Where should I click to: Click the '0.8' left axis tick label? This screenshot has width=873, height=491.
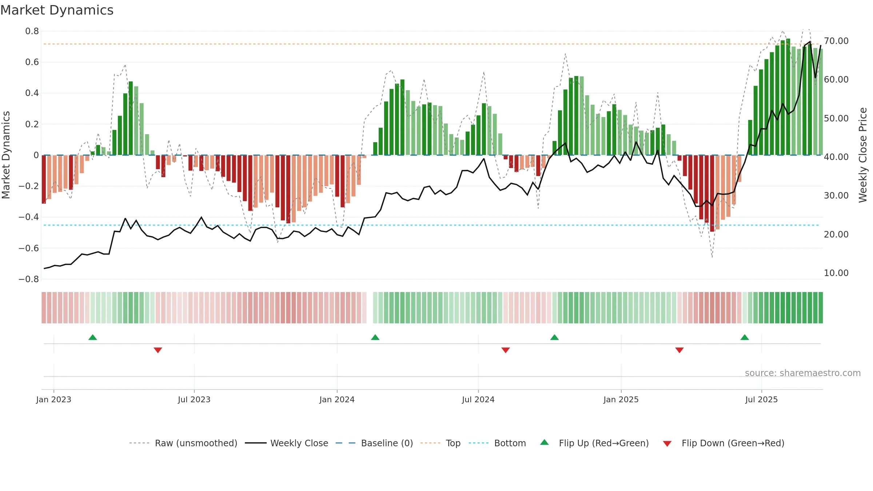(x=32, y=31)
